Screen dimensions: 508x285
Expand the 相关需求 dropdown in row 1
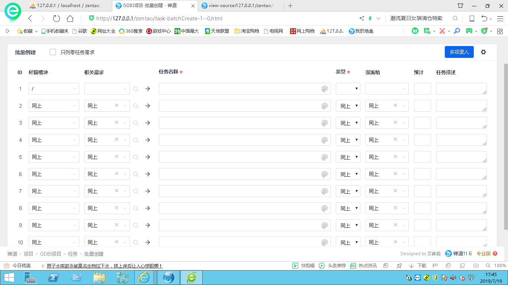coord(107,89)
